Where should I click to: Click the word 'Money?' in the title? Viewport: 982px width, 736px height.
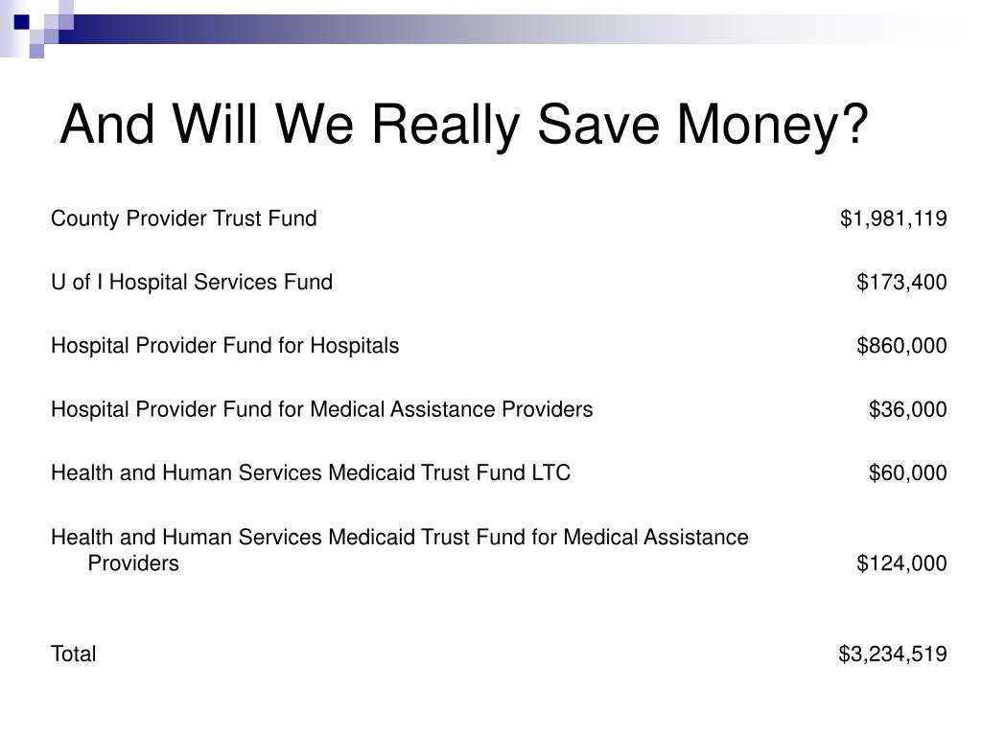(772, 125)
